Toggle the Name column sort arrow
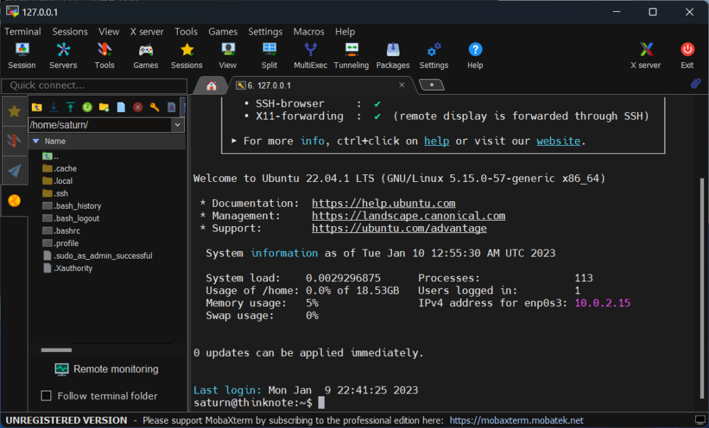 pos(36,141)
